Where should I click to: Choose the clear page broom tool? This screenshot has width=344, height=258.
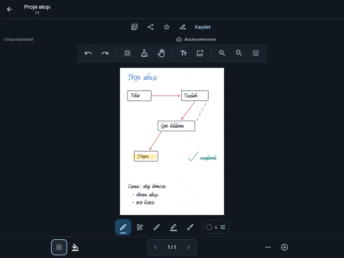144,53
